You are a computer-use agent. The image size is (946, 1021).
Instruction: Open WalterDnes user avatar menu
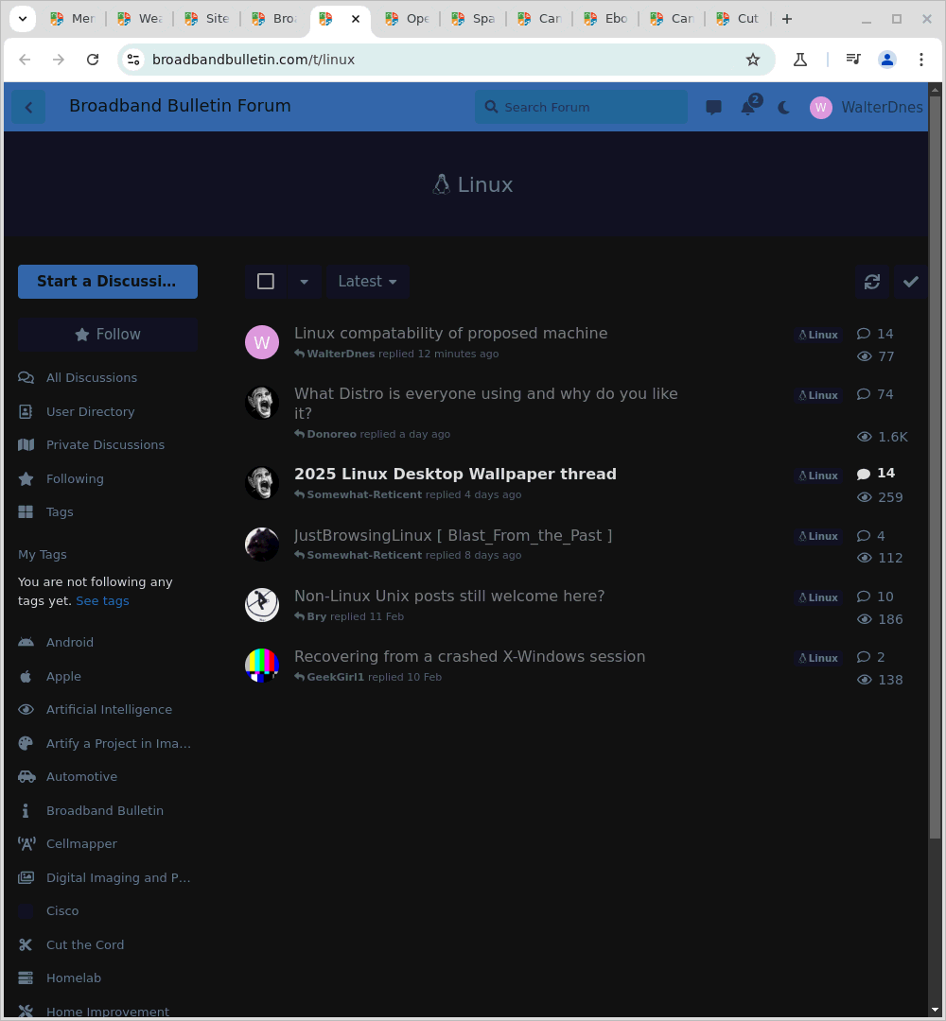click(x=866, y=108)
